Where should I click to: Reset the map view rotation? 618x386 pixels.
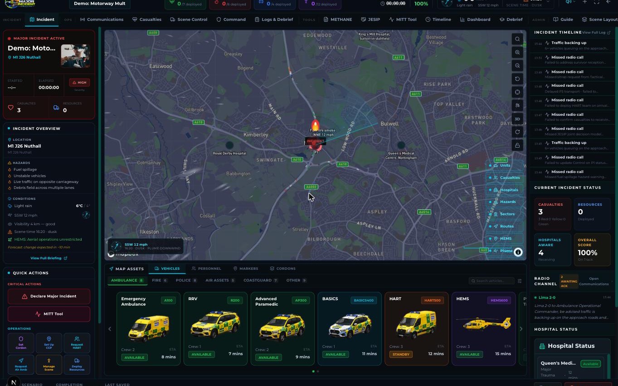click(517, 79)
